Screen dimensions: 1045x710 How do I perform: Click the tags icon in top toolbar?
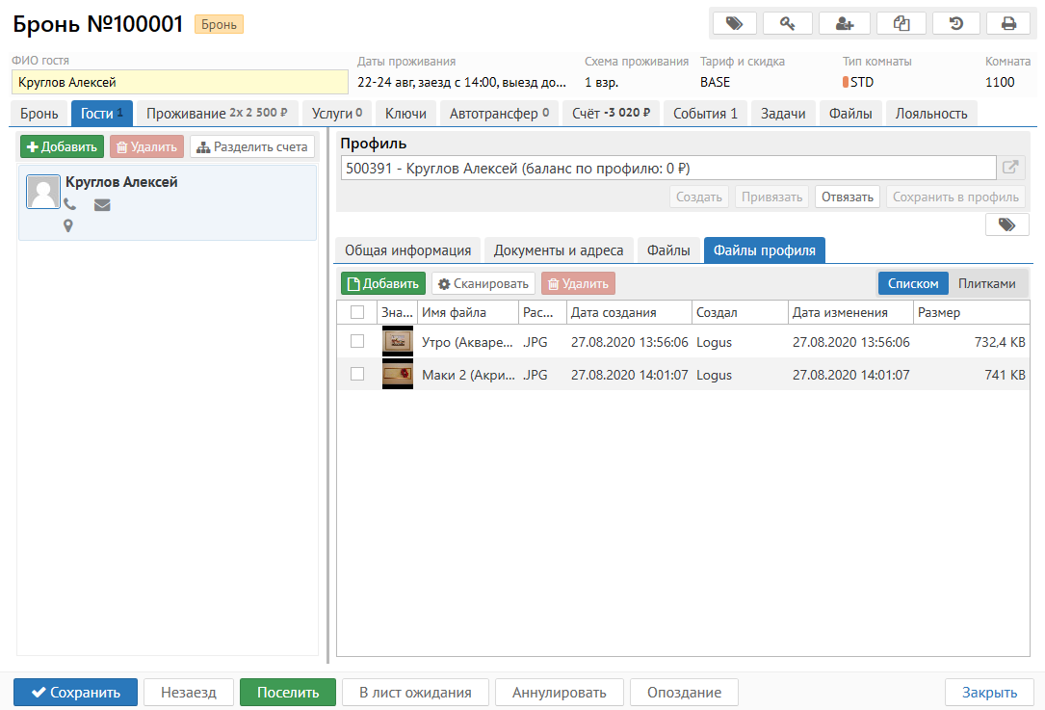pos(734,23)
